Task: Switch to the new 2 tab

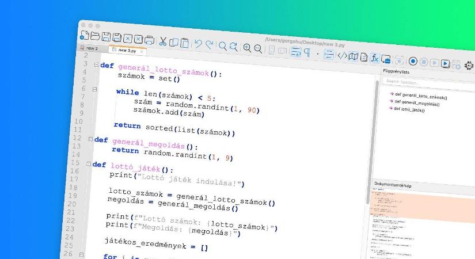Action: (92, 48)
